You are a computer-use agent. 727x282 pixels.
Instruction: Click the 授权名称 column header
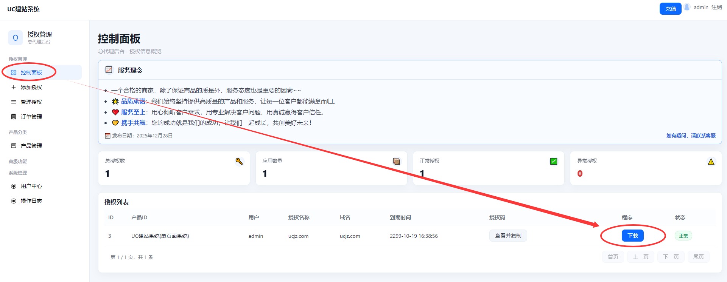pyautogui.click(x=299, y=217)
